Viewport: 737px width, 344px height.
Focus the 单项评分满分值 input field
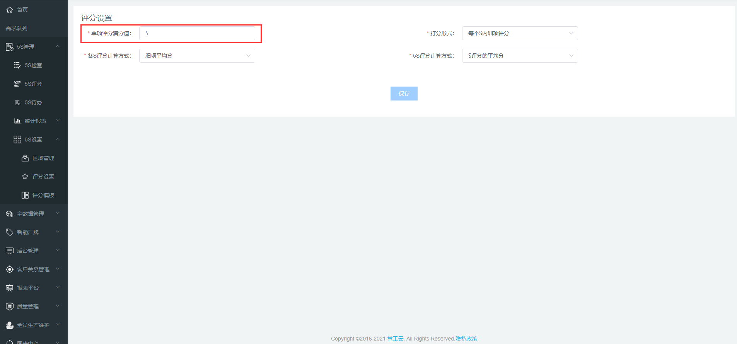point(197,33)
